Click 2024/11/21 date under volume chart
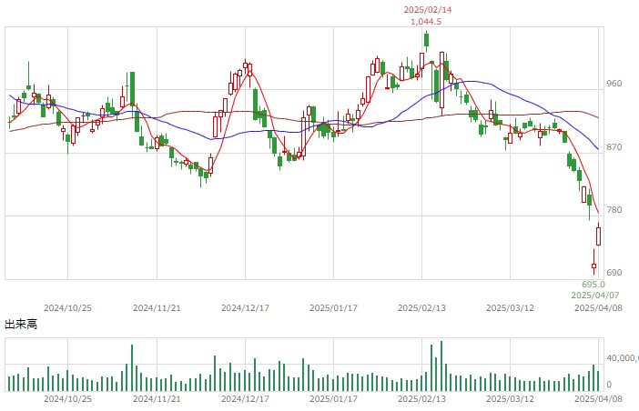This screenshot has height=411, width=639. (157, 399)
